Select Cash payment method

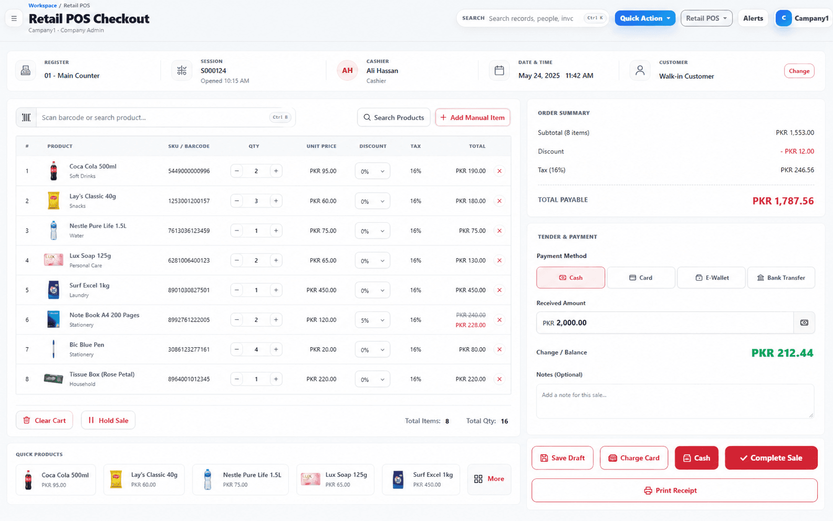[570, 278]
